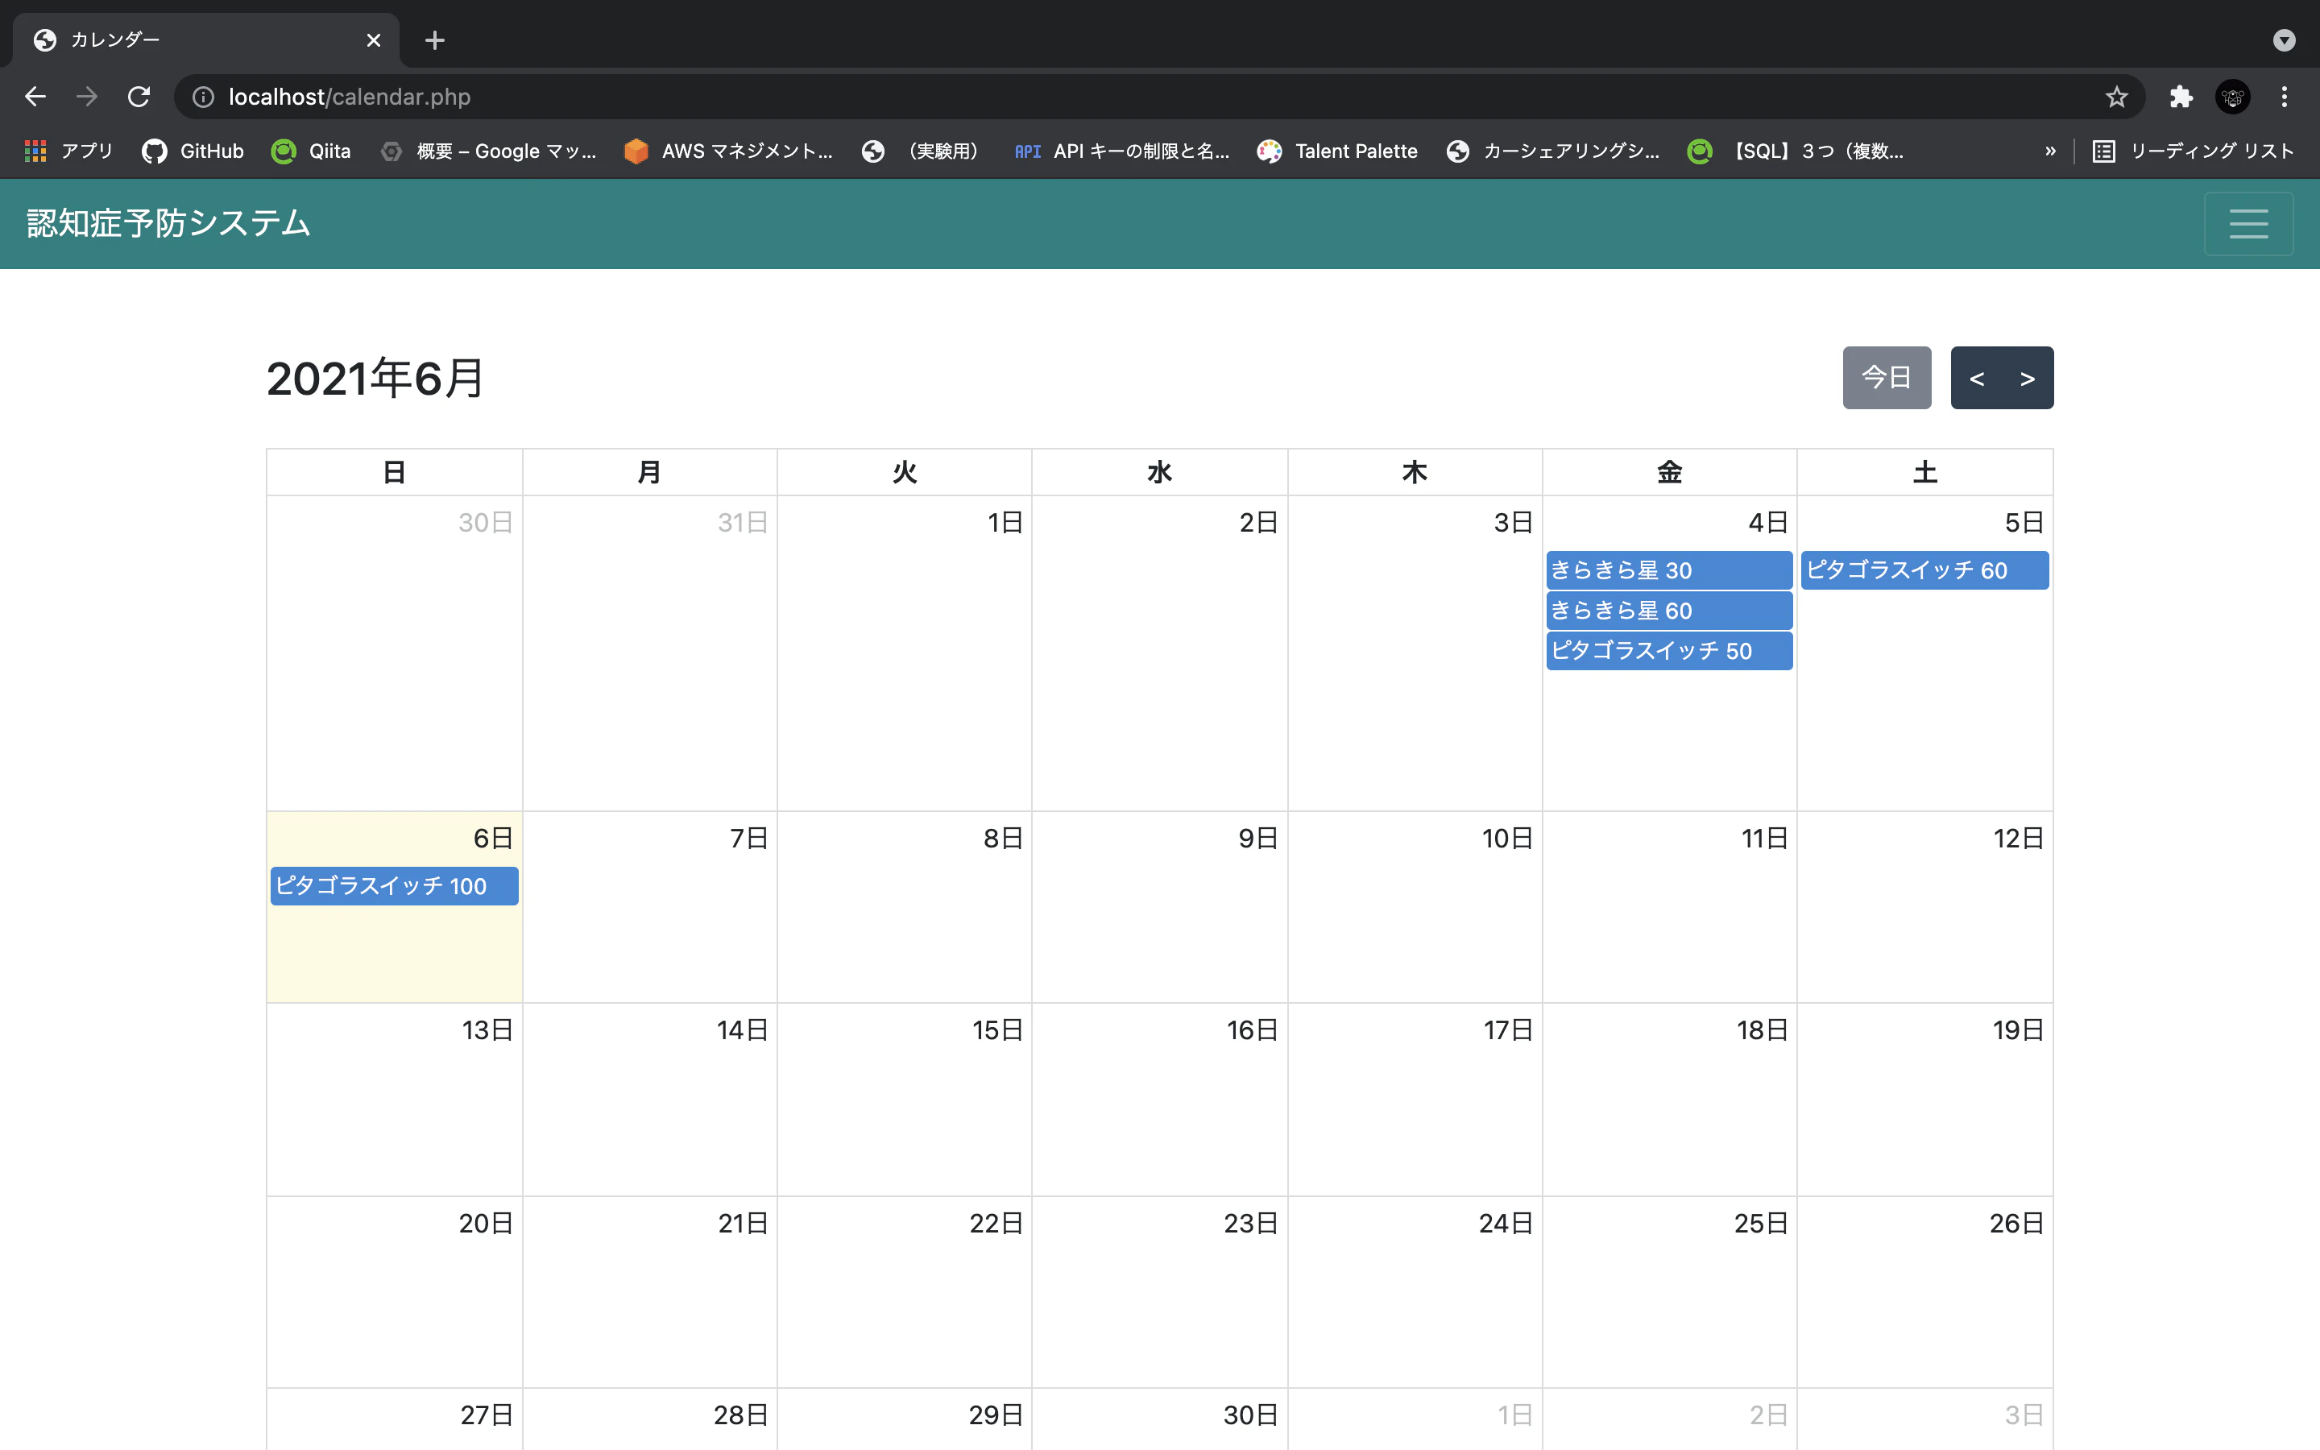Open the 【SQL】3つ bookmark
Screen dimensions: 2320x1450
[1796, 151]
